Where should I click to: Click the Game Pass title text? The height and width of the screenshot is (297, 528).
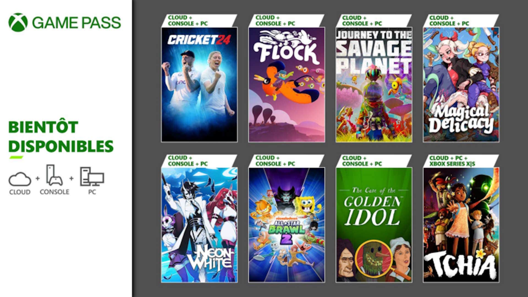coord(77,23)
